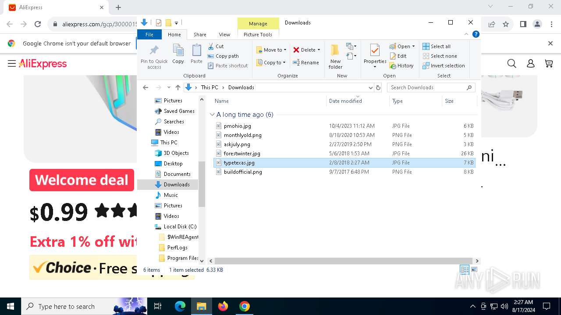
Task: Click Edit in the Open group
Action: pyautogui.click(x=398, y=56)
